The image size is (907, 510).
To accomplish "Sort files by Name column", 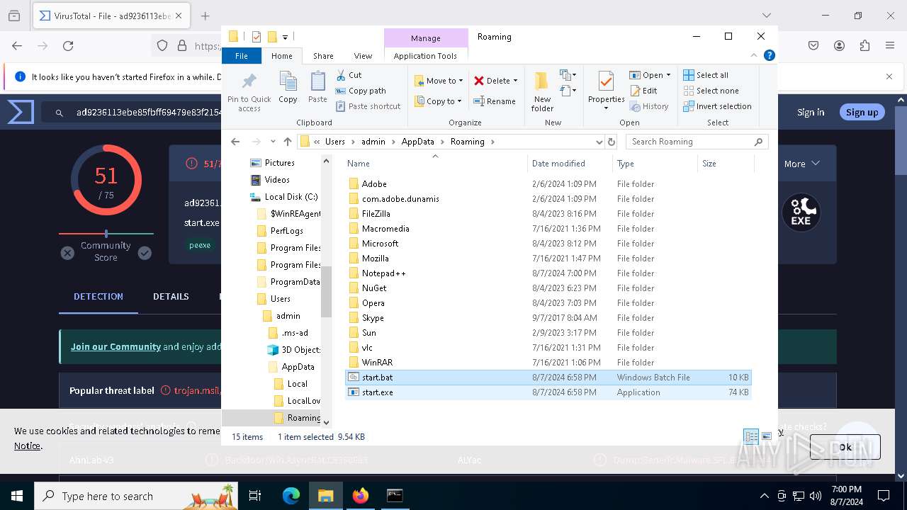I will coord(436,164).
